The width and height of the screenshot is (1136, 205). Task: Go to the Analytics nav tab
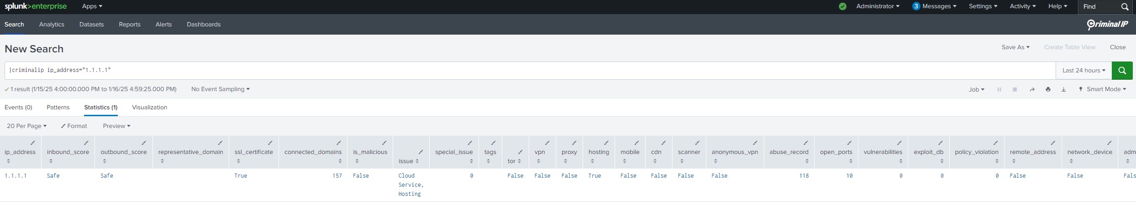pyautogui.click(x=52, y=25)
